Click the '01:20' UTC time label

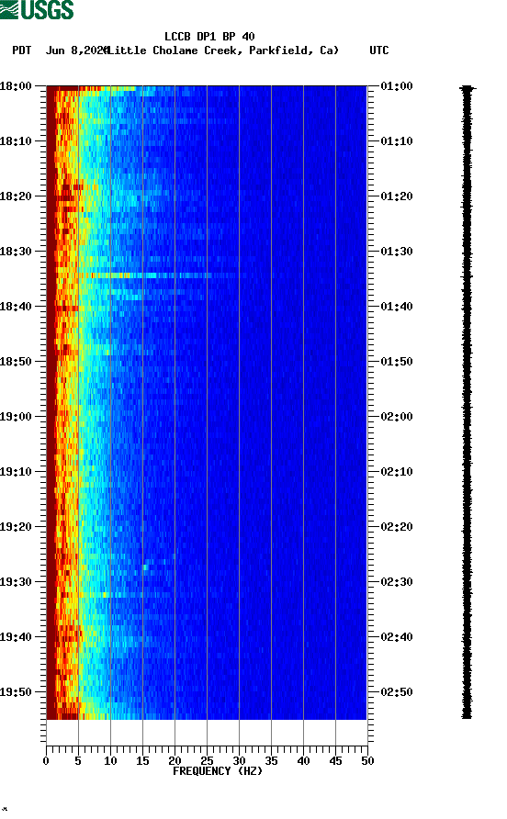click(397, 196)
